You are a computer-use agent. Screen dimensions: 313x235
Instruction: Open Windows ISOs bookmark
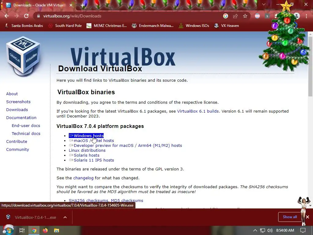click(194, 26)
